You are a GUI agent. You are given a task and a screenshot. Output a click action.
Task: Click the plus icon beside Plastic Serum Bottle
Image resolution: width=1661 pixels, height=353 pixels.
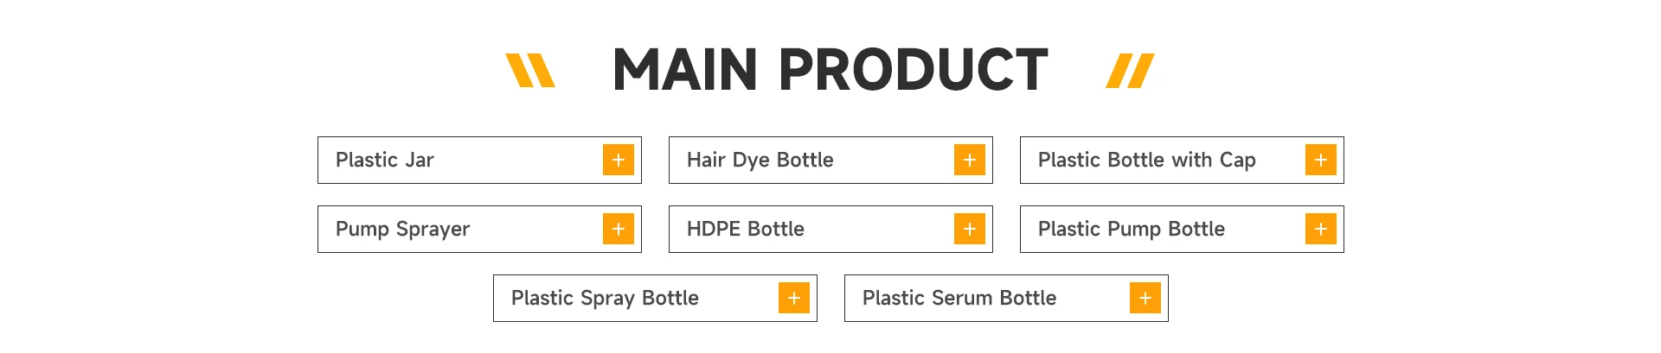point(1145,298)
